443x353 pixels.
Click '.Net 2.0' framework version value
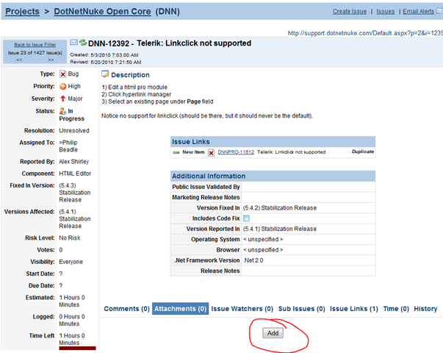coord(253,260)
